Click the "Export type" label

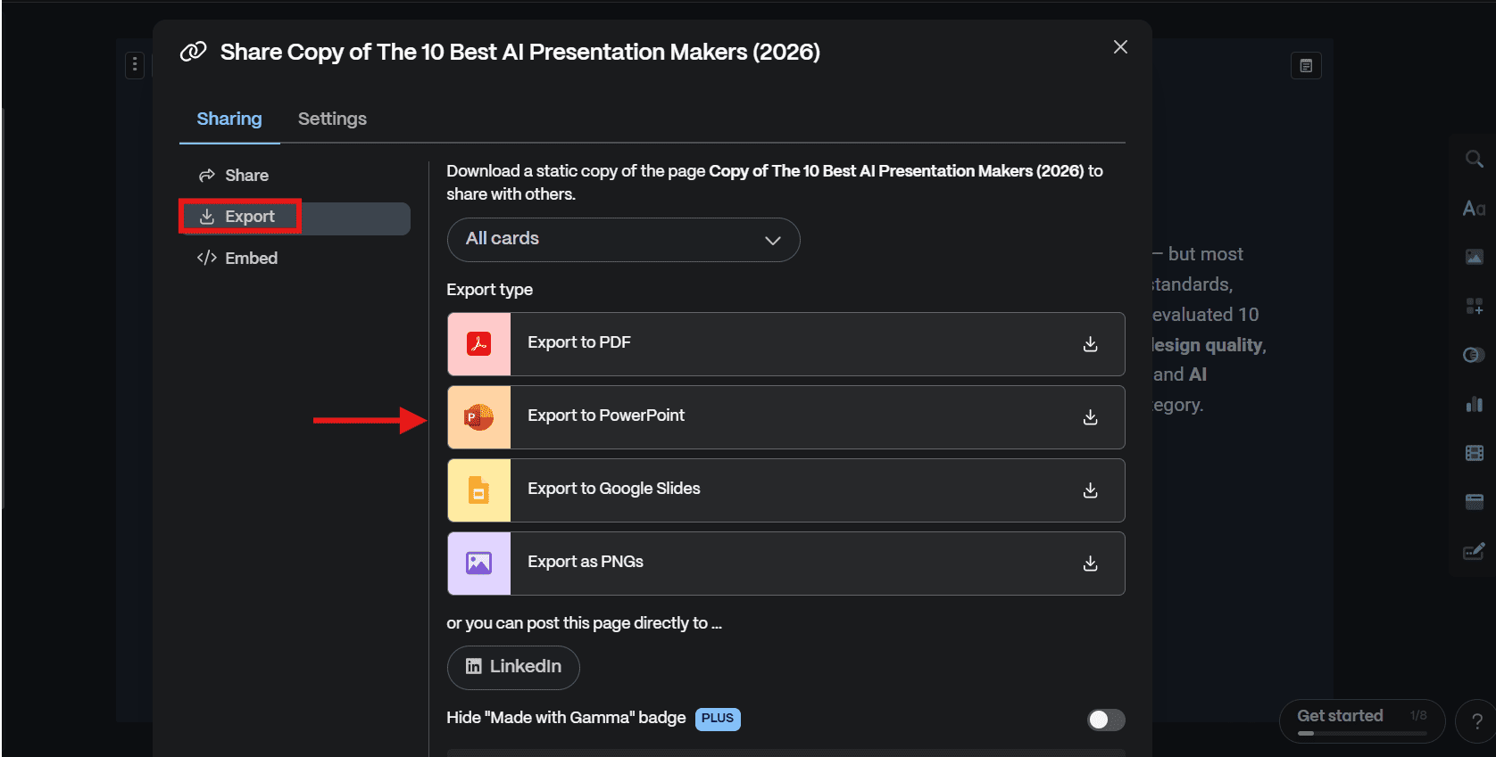click(x=489, y=290)
